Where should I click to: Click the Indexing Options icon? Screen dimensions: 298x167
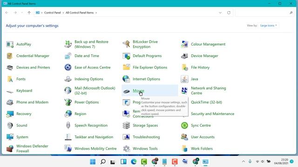68,79
